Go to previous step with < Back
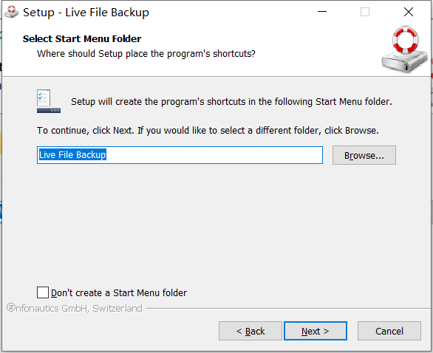The image size is (433, 353). click(250, 331)
